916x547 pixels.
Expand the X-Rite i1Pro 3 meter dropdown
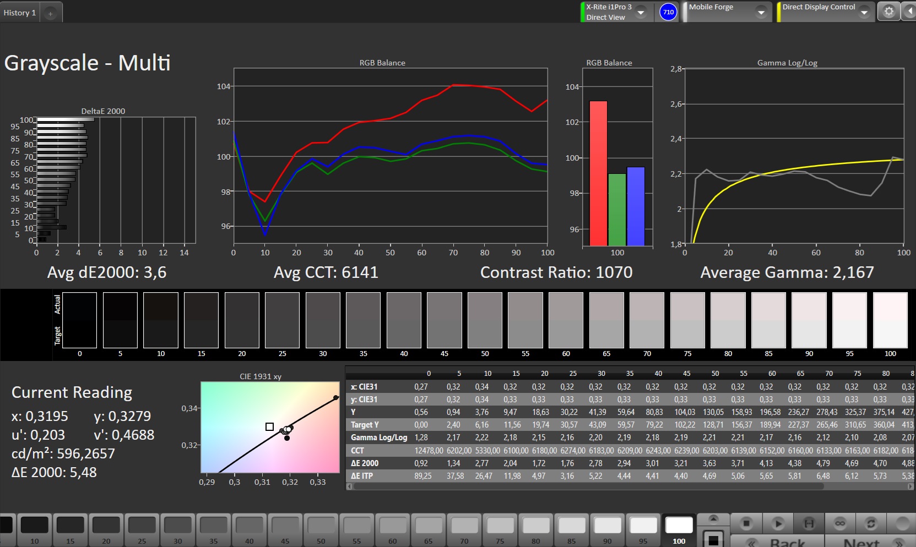[x=641, y=12]
